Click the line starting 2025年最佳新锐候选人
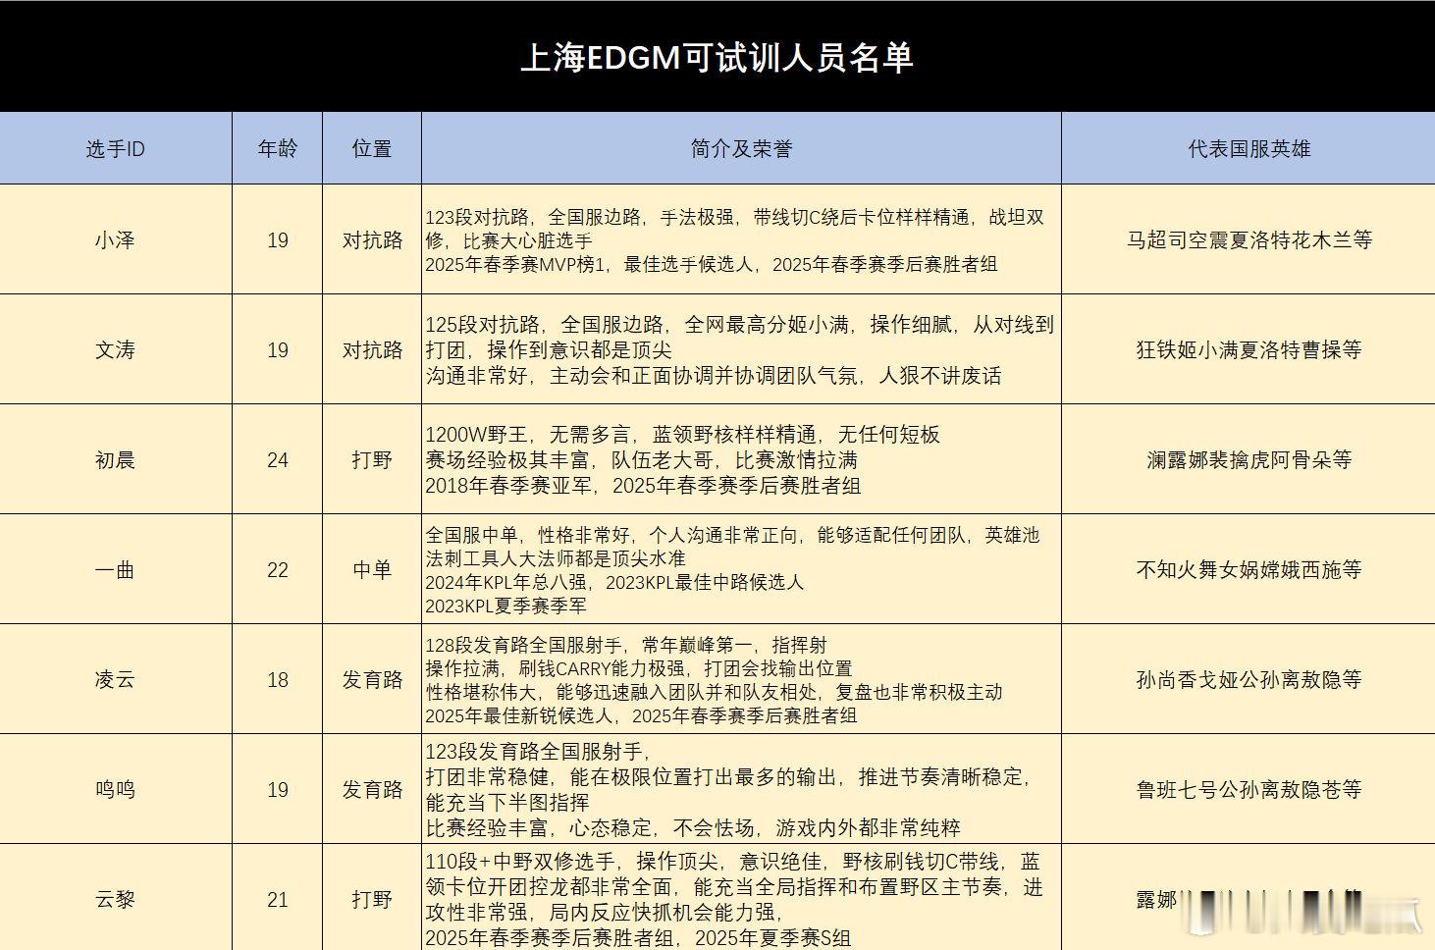Screen dimensions: 1435x950 tap(641, 715)
